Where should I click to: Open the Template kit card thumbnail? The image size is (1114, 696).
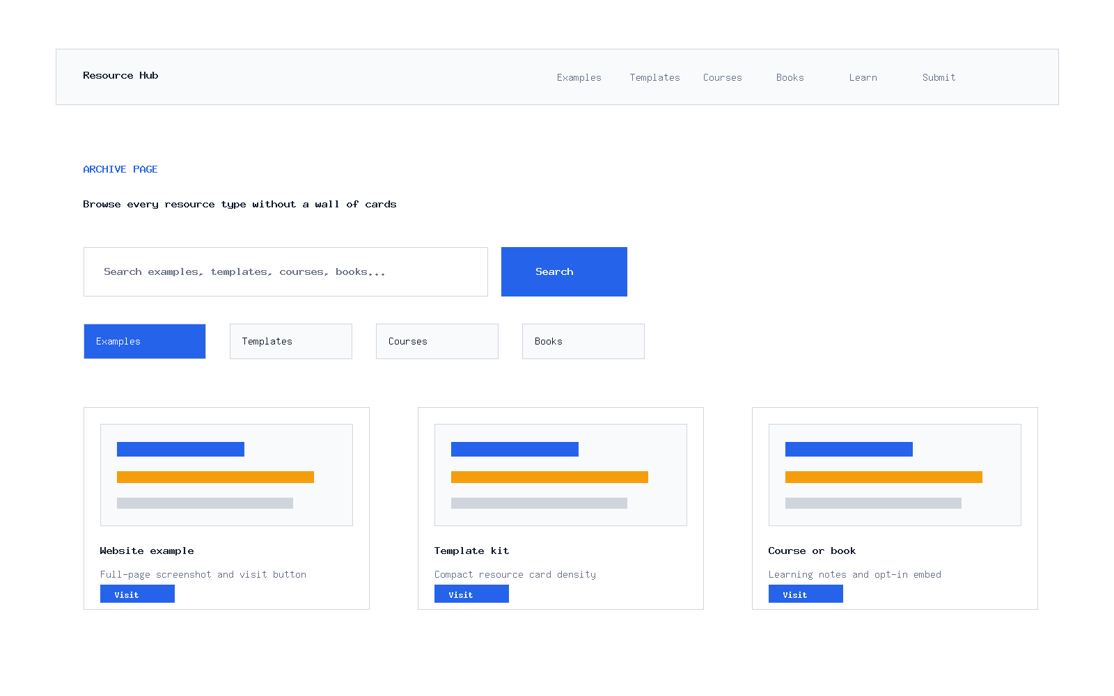560,475
